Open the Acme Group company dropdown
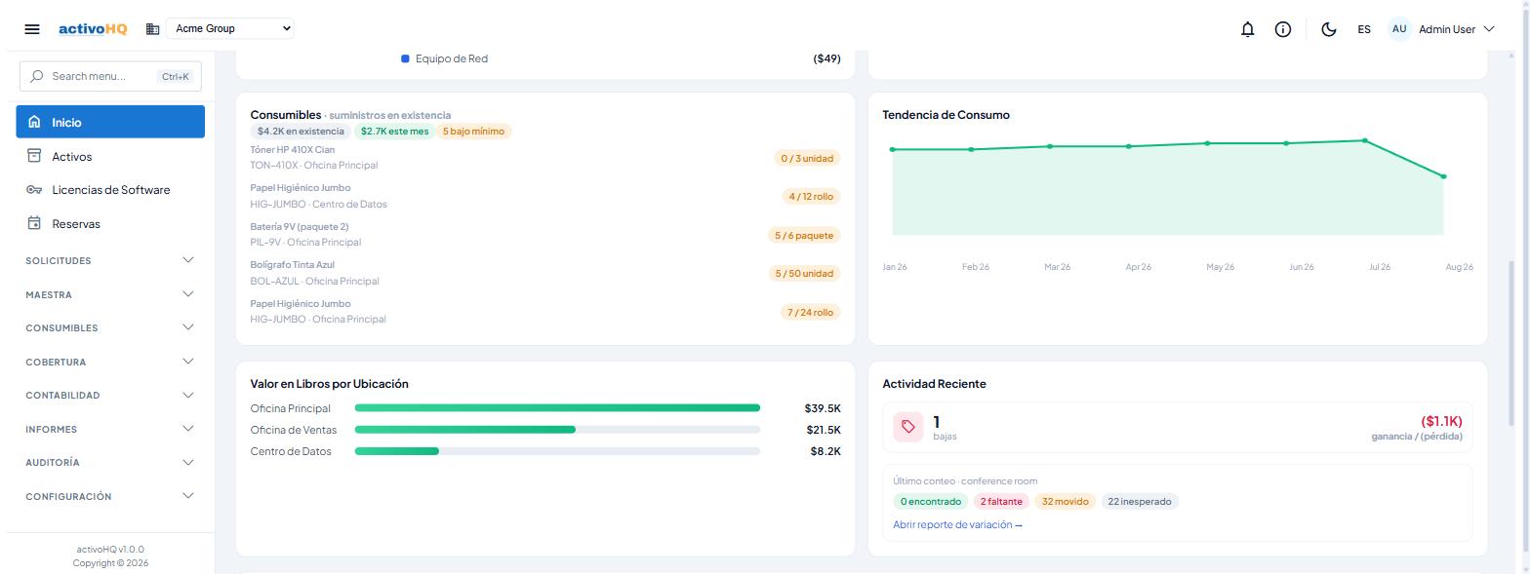This screenshot has height=574, width=1530. pos(229,28)
